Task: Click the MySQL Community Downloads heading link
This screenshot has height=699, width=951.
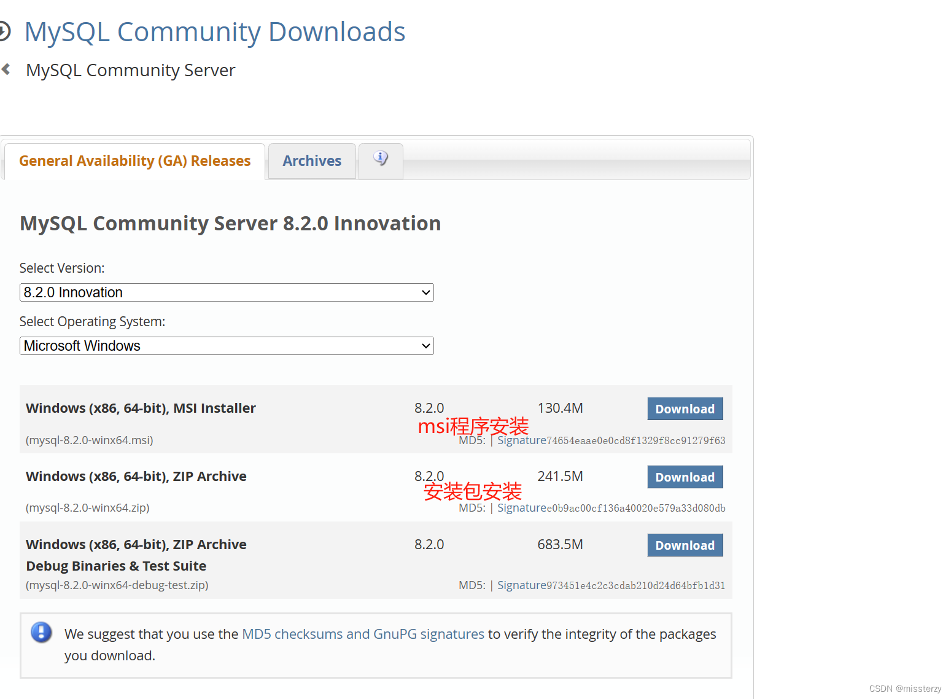Action: [x=215, y=32]
